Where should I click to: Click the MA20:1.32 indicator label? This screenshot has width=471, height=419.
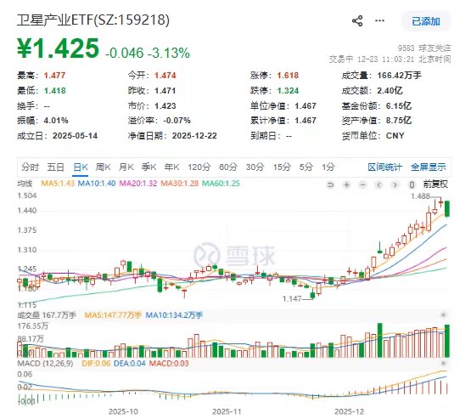tap(138, 184)
